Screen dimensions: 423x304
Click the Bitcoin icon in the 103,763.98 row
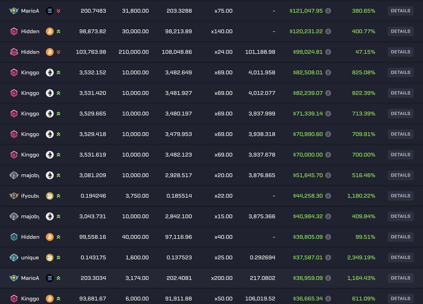pyautogui.click(x=50, y=52)
